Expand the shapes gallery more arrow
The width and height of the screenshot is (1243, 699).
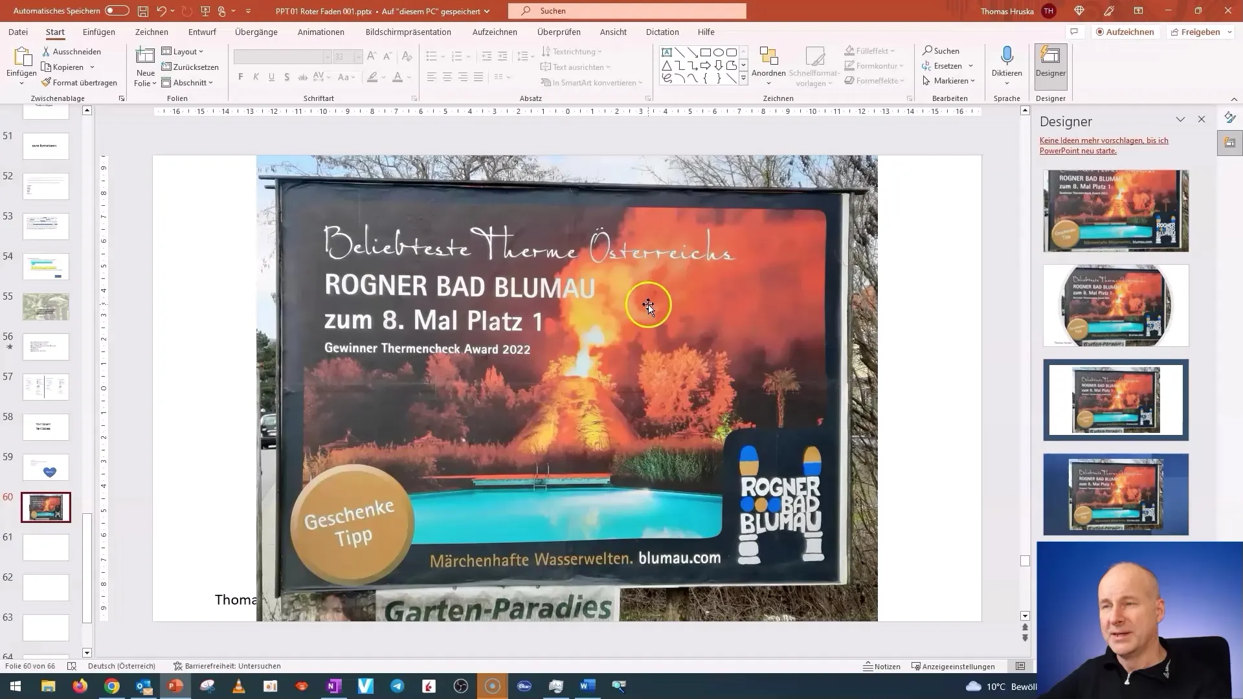point(743,78)
